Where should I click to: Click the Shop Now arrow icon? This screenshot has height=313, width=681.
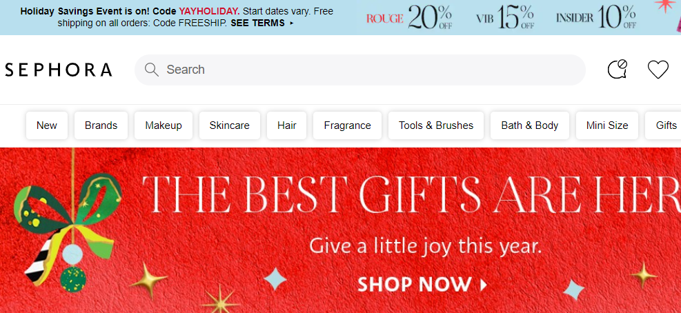pyautogui.click(x=483, y=285)
